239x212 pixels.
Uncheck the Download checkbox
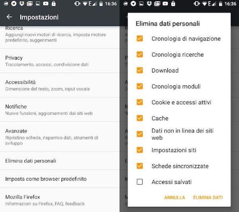(x=140, y=70)
